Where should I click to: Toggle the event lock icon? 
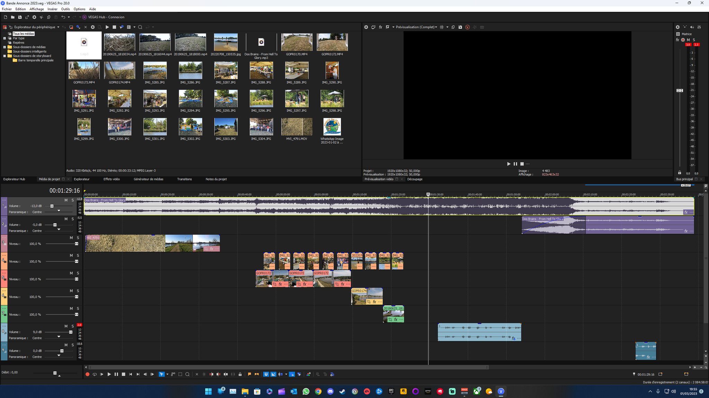pos(240,374)
